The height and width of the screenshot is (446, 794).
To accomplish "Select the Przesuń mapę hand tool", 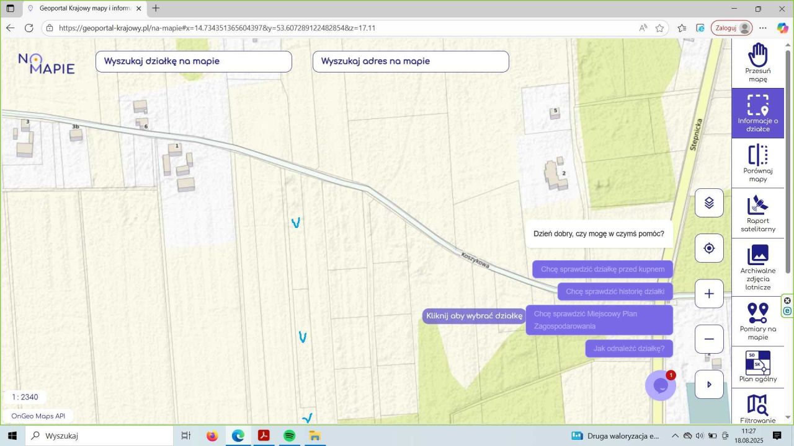I will point(757,63).
